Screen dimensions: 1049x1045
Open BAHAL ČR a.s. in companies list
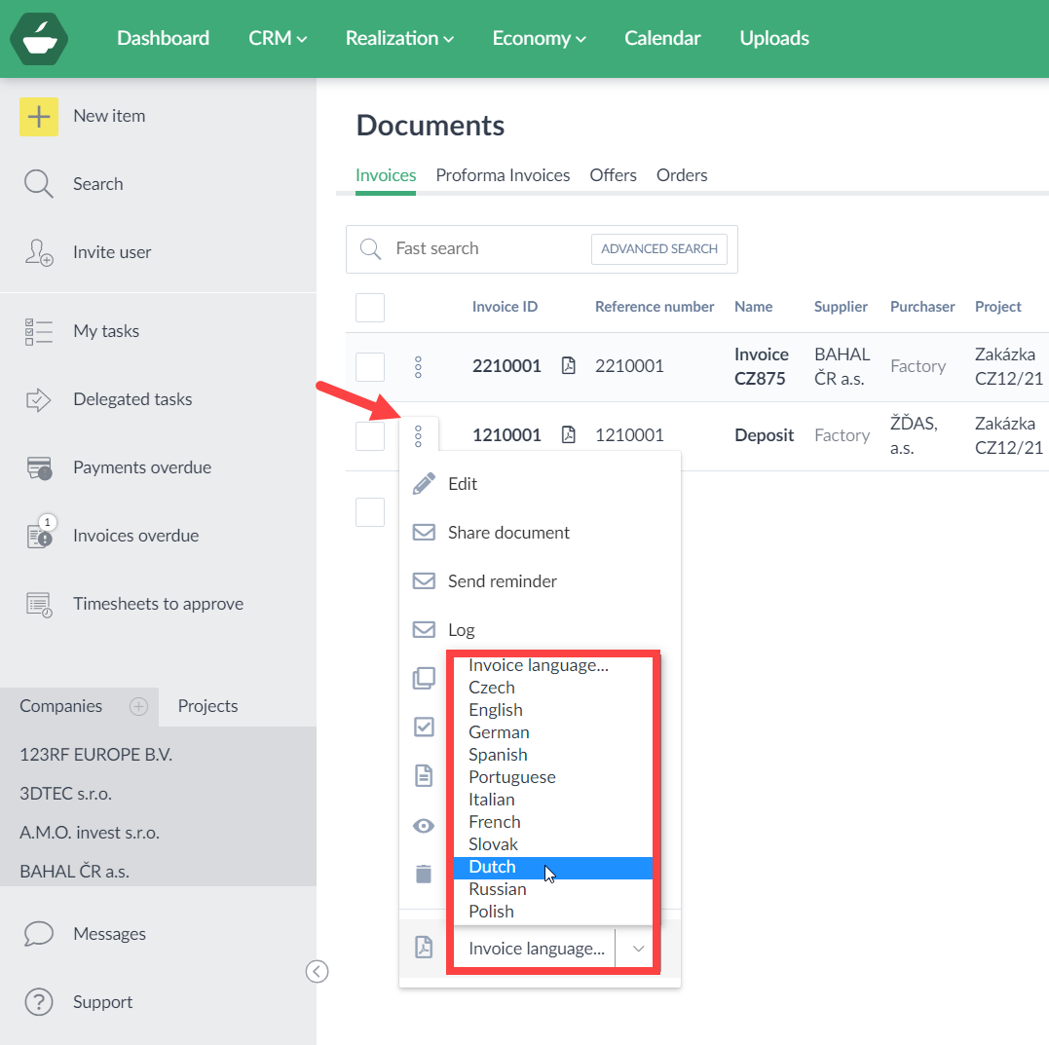tap(74, 872)
